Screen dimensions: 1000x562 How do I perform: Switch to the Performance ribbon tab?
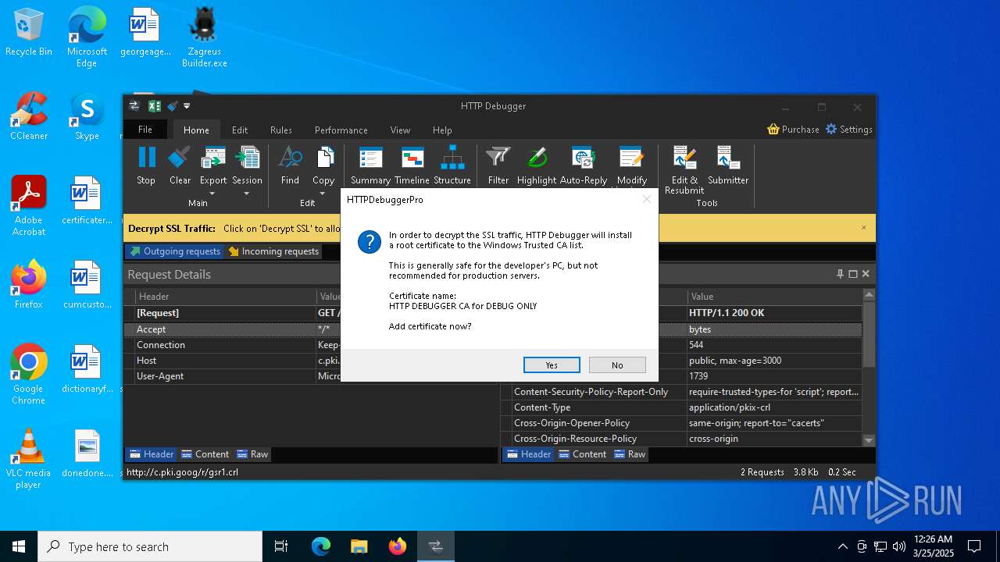click(x=341, y=130)
